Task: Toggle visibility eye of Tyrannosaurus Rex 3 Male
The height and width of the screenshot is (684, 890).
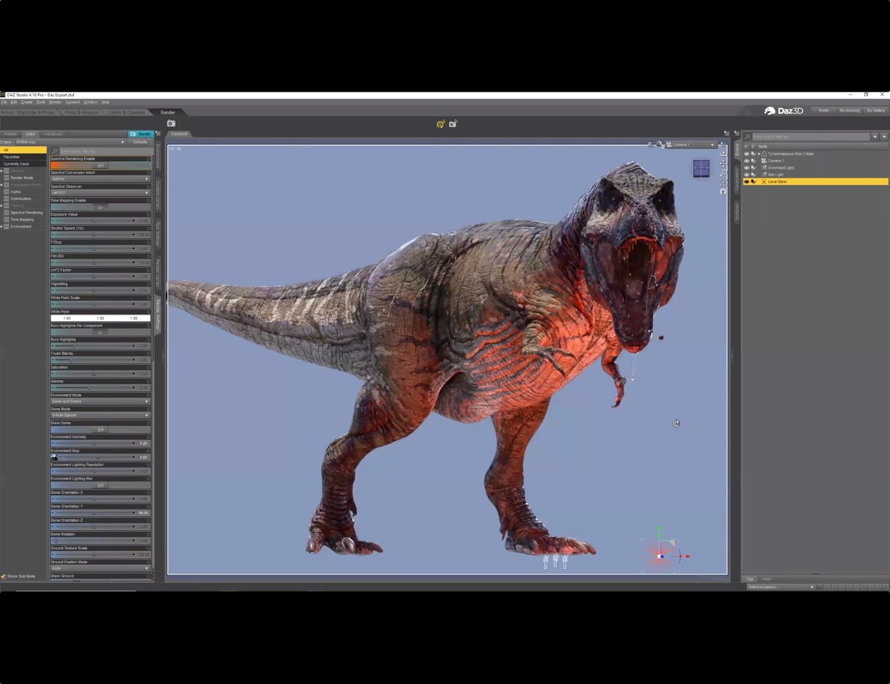Action: (746, 154)
